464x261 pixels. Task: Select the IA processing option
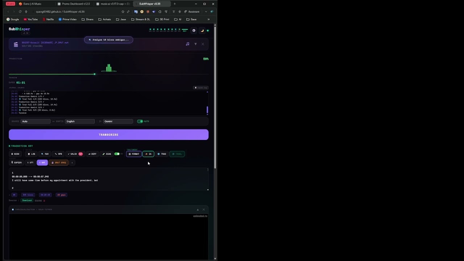click(x=148, y=154)
